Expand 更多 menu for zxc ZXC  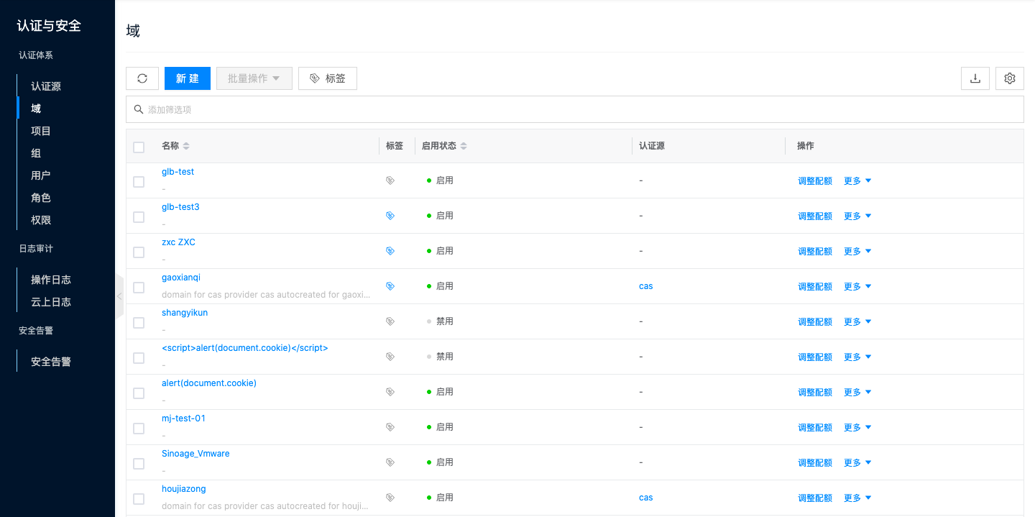pos(857,252)
